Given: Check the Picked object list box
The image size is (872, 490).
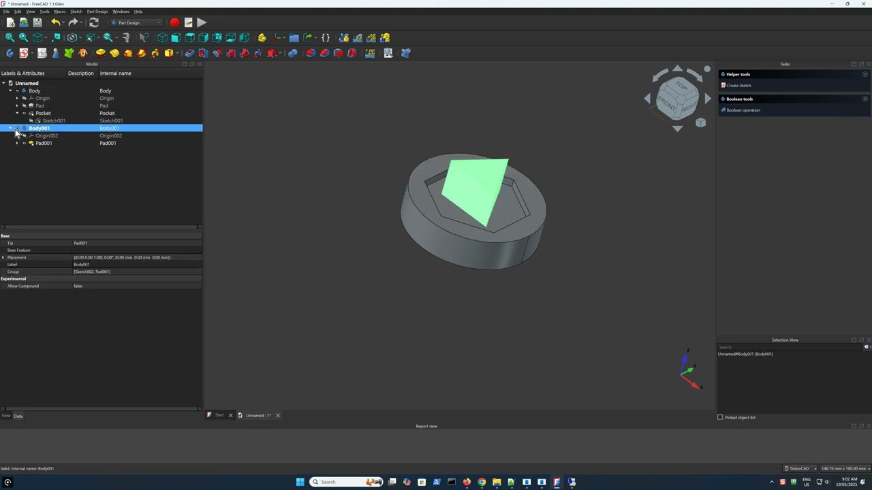Looking at the screenshot, I should 720,417.
